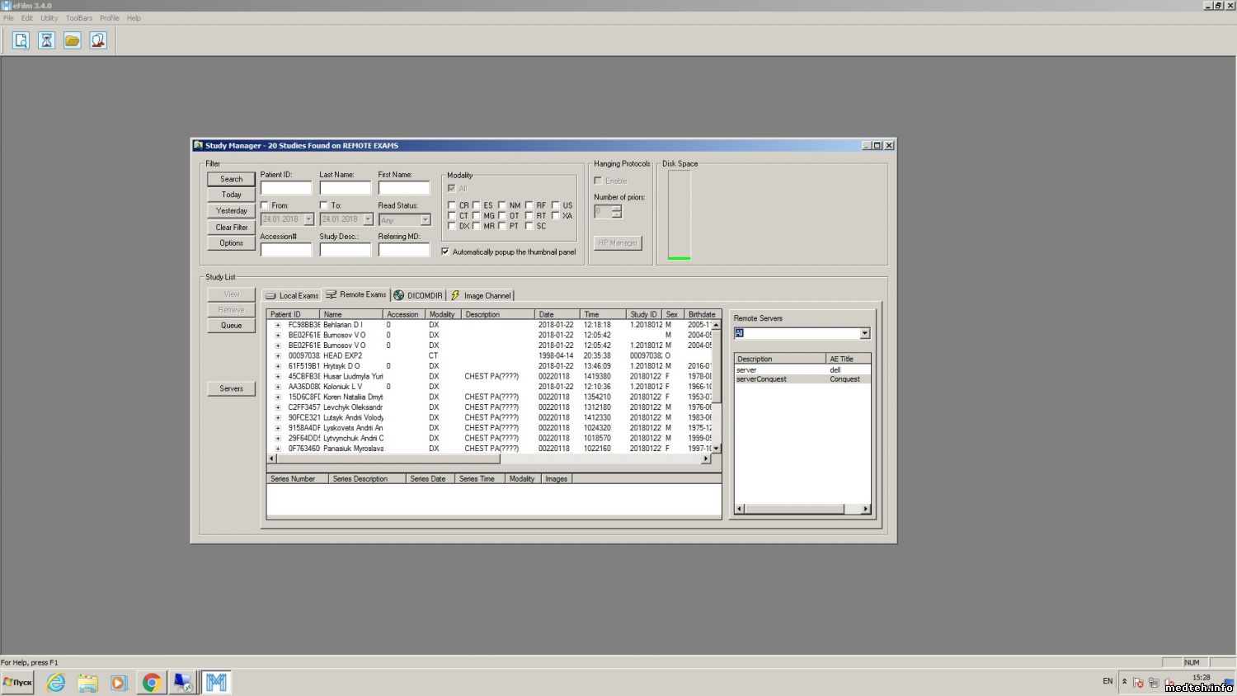Open Google Chrome from the taskbar
Screen dimensions: 1237x696
coord(151,683)
